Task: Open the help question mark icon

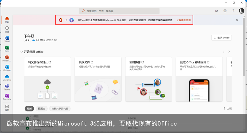Action: point(233,11)
